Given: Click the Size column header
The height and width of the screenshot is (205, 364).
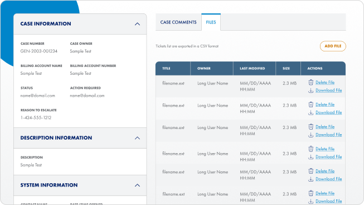Looking at the screenshot, I should [x=288, y=68].
